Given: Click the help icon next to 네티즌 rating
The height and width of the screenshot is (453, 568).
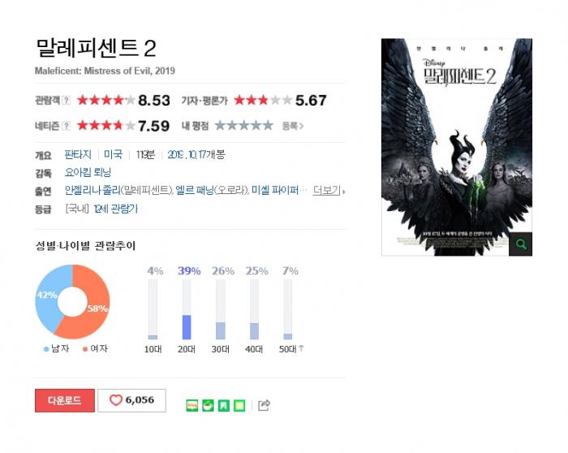Looking at the screenshot, I should 66,126.
